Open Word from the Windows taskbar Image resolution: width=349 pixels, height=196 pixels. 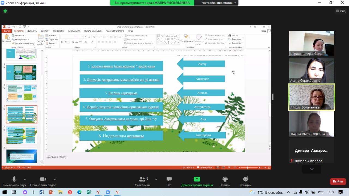41,192
